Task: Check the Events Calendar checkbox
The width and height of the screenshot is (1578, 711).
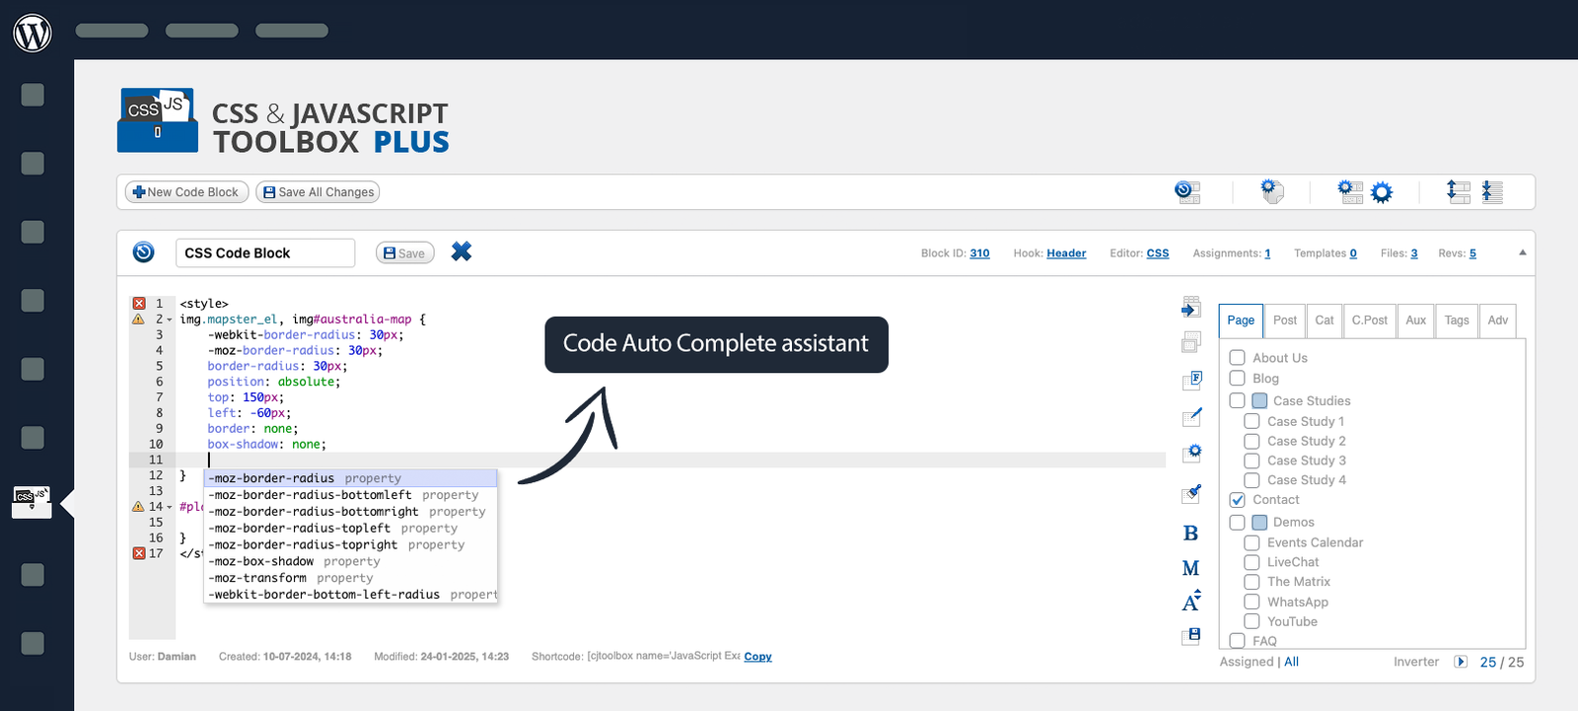Action: tap(1252, 542)
